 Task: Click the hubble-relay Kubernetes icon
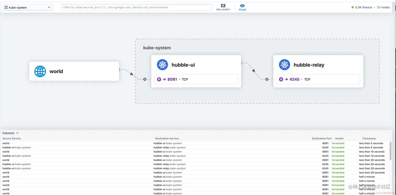click(x=284, y=65)
